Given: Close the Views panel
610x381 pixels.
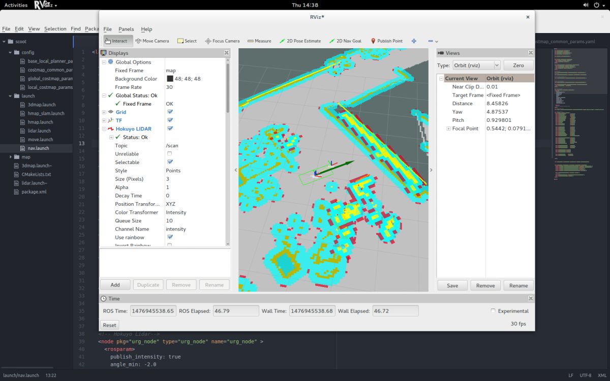Looking at the screenshot, I should click(x=530, y=52).
